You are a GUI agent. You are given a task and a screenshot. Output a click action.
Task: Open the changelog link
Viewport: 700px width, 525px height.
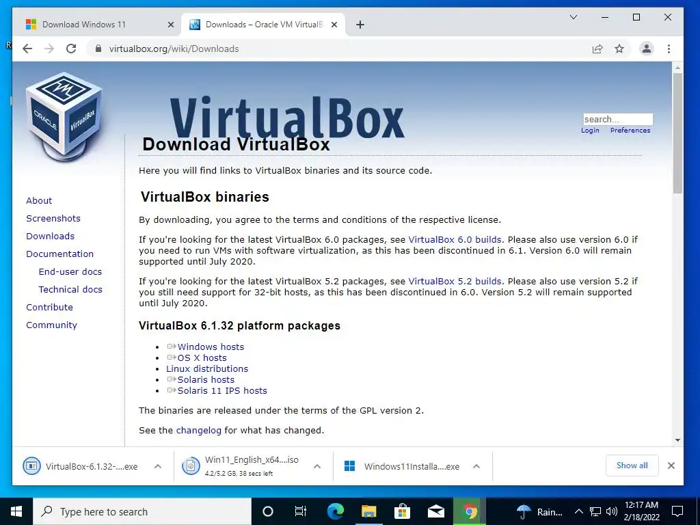[x=199, y=431]
